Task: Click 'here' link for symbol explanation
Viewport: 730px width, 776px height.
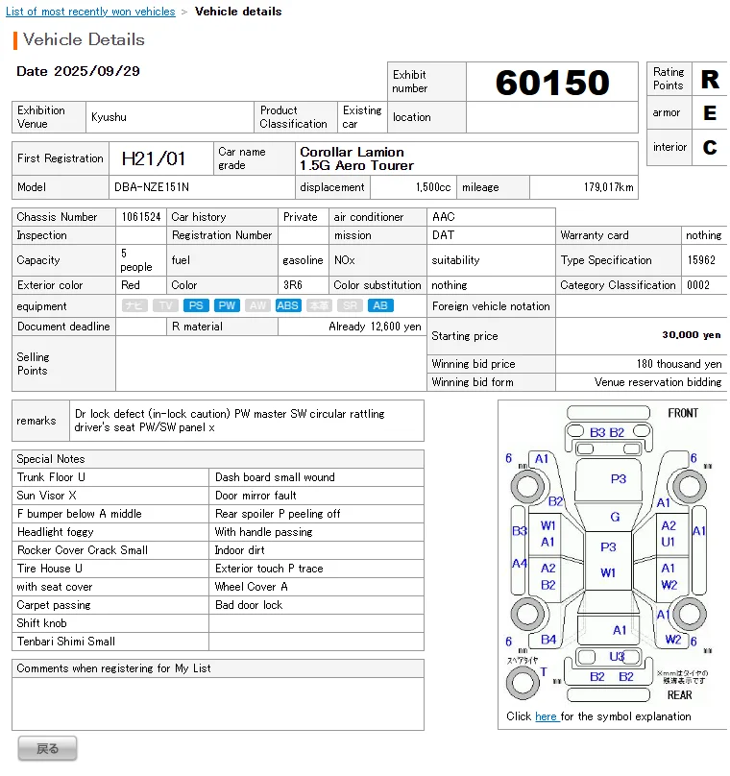Action: tap(546, 716)
